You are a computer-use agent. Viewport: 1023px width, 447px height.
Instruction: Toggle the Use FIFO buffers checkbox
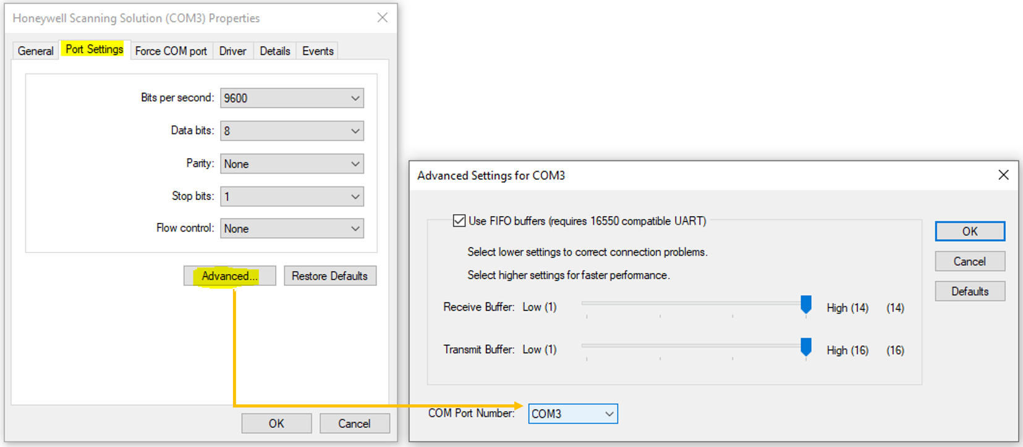click(459, 221)
